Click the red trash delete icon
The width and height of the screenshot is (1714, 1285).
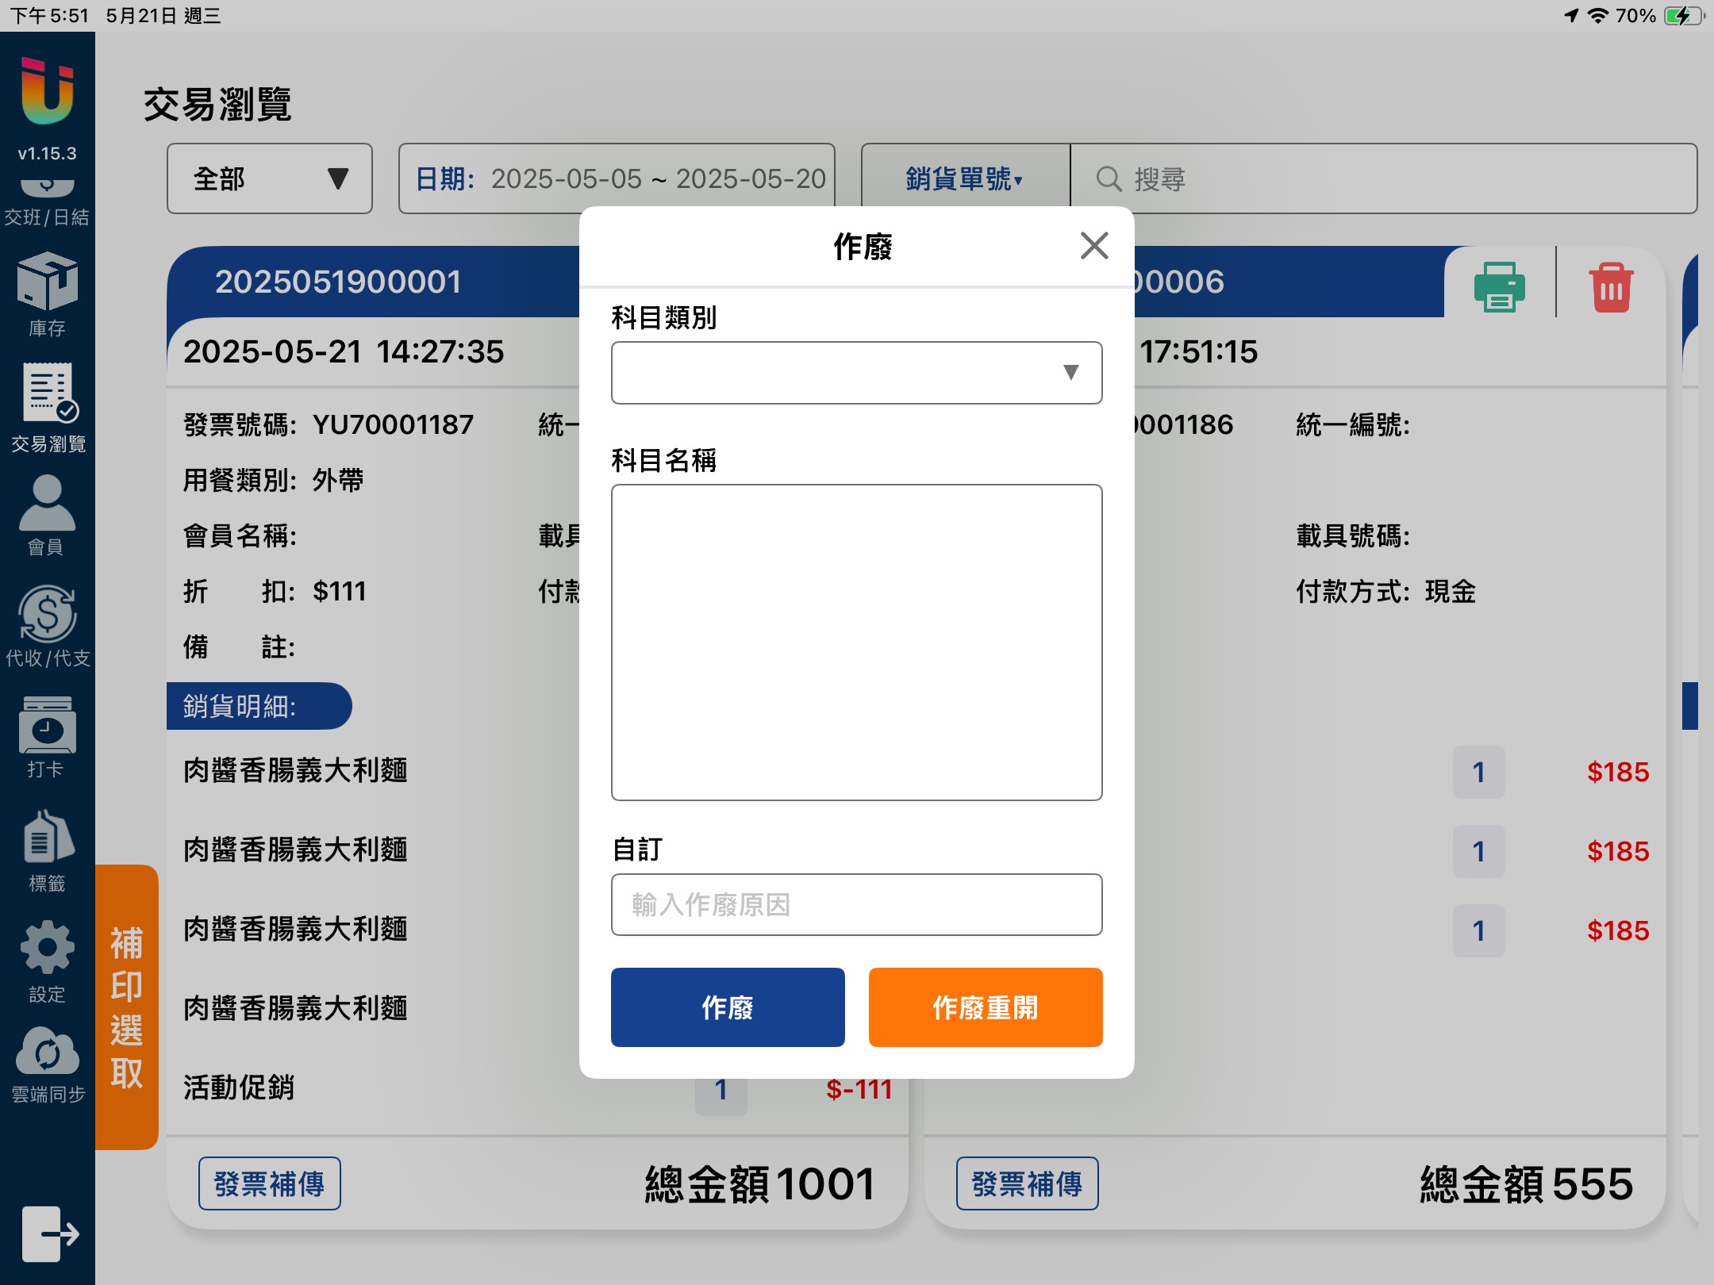click(x=1610, y=286)
